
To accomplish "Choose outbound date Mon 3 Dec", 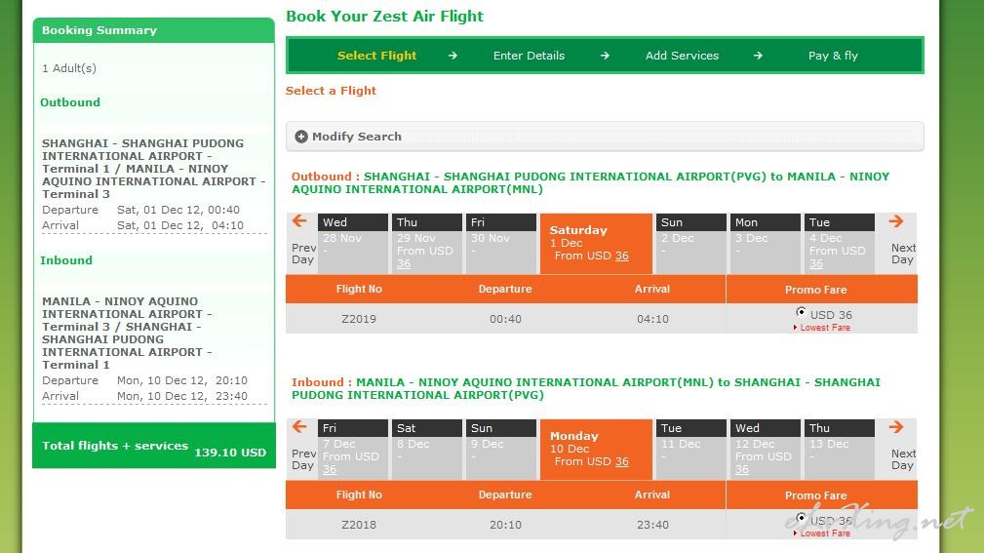I will click(765, 244).
